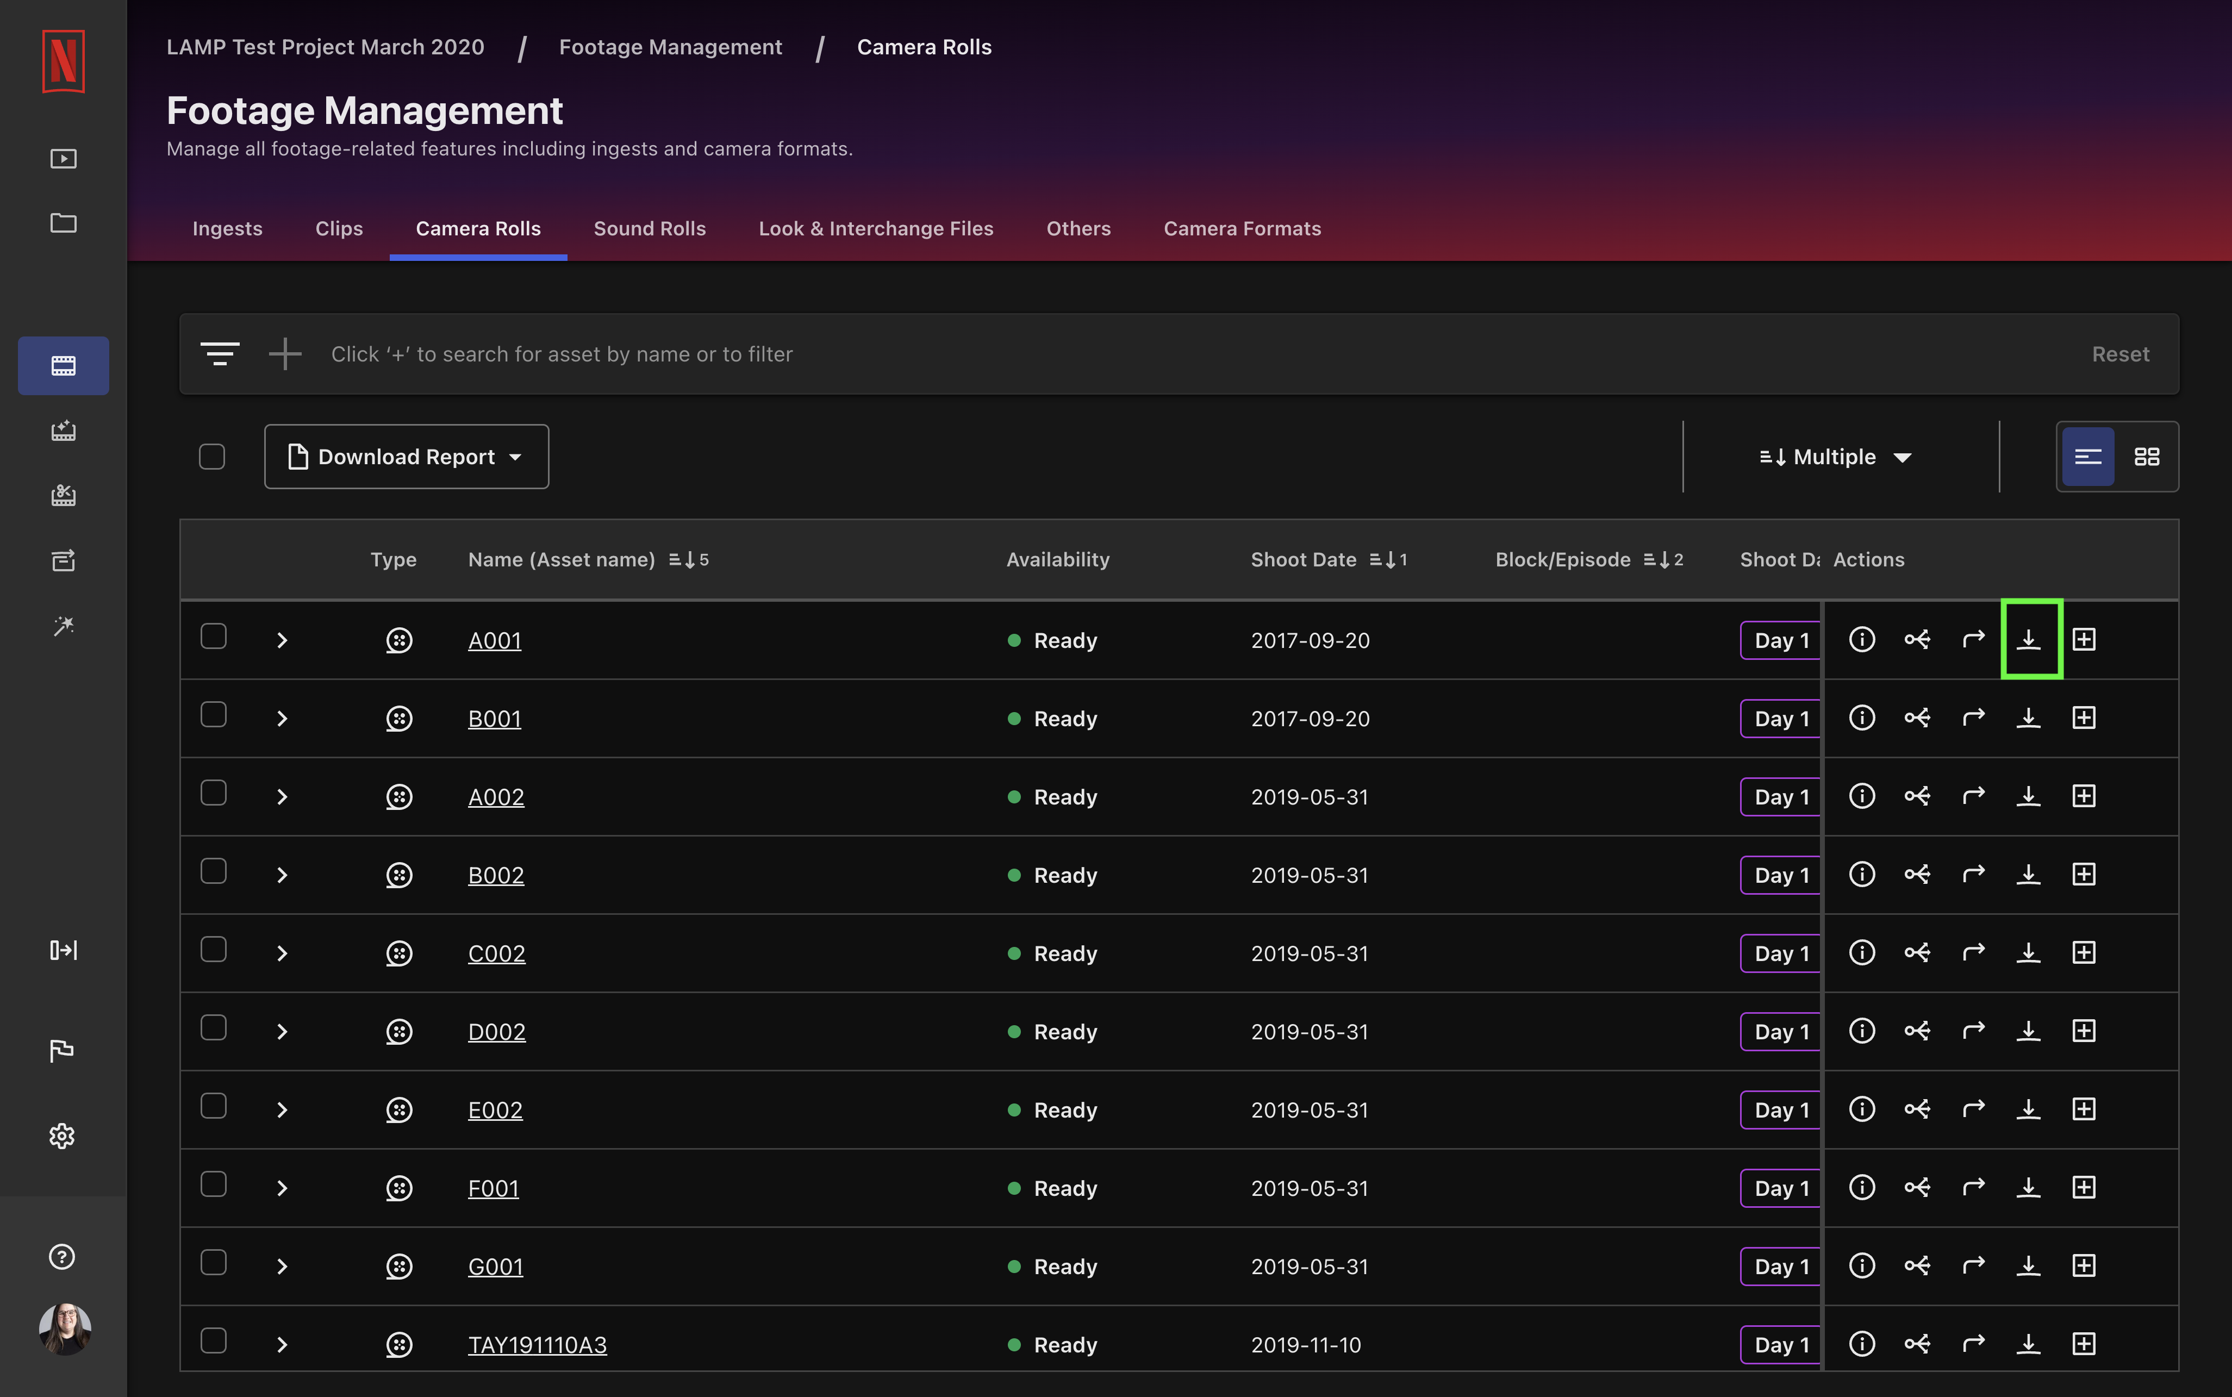Open the Multiple sort dropdown
Image resolution: width=2232 pixels, height=1397 pixels.
click(x=1836, y=456)
